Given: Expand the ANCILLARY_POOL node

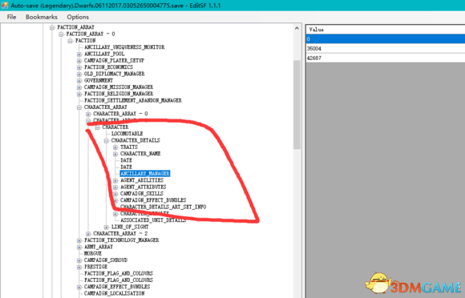Looking at the screenshot, I should (79, 54).
